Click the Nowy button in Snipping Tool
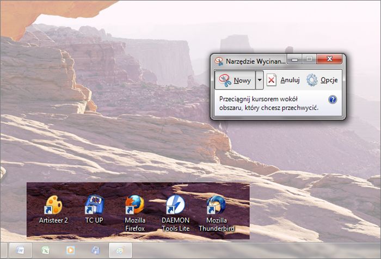381x259 pixels. coord(235,80)
